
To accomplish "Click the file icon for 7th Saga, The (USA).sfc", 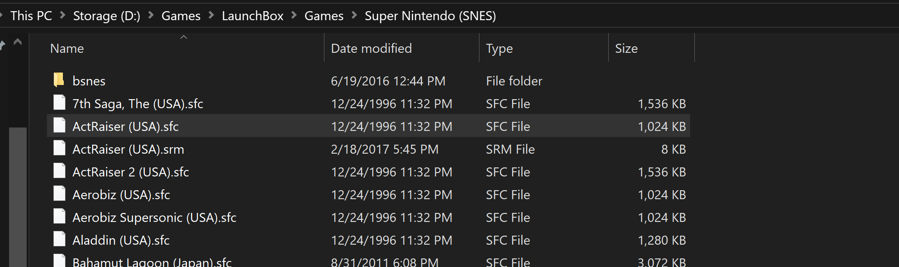I will 59,103.
